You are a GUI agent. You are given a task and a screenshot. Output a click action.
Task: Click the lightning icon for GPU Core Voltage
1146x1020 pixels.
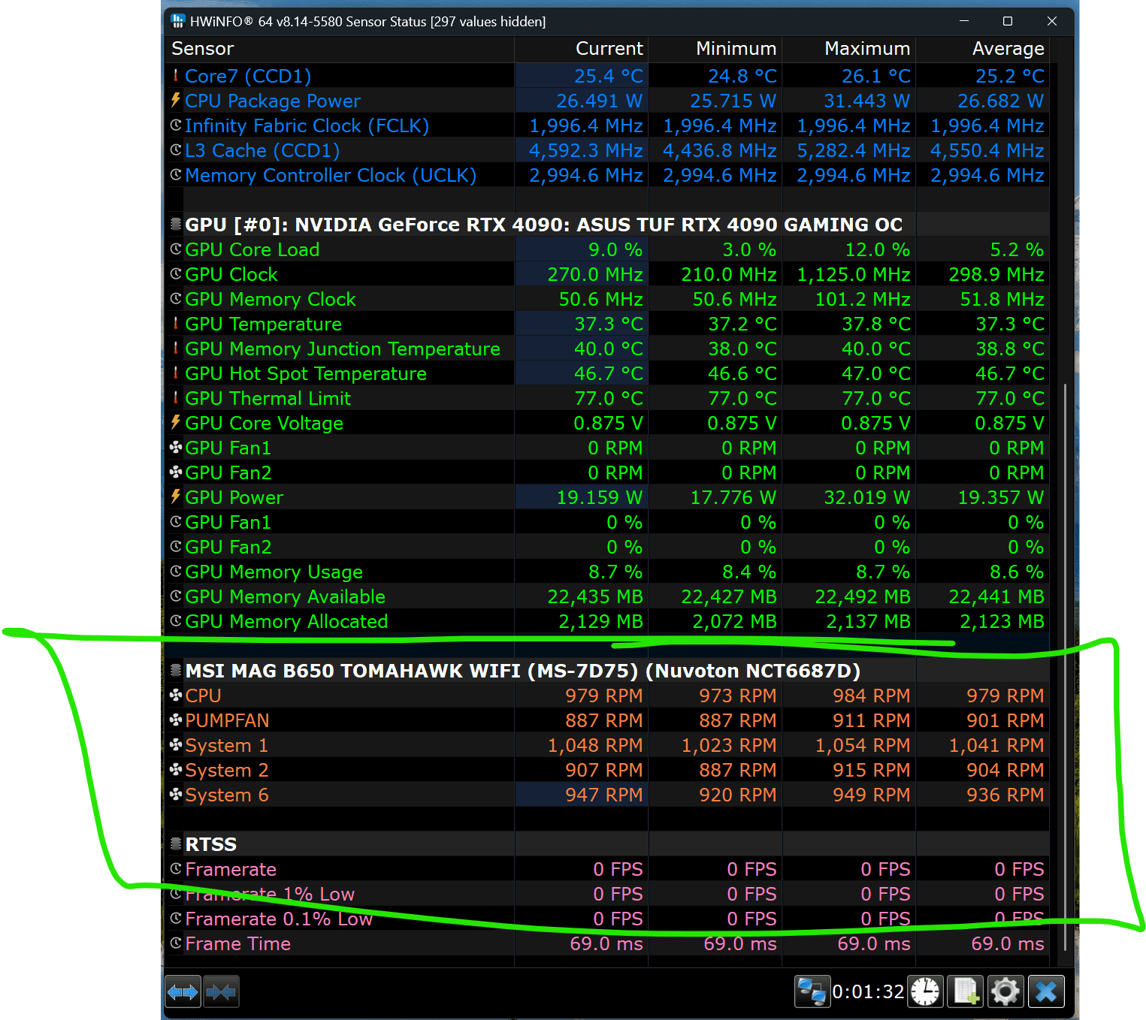(x=176, y=422)
